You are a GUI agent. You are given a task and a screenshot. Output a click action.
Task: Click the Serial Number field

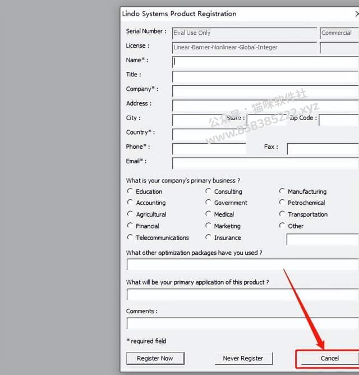tap(245, 33)
